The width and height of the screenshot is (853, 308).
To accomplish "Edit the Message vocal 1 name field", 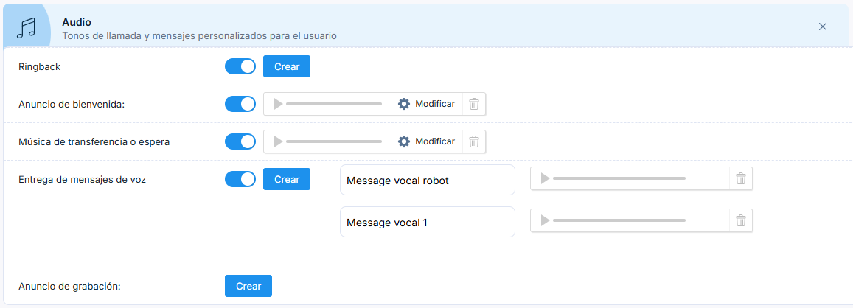I will [427, 222].
